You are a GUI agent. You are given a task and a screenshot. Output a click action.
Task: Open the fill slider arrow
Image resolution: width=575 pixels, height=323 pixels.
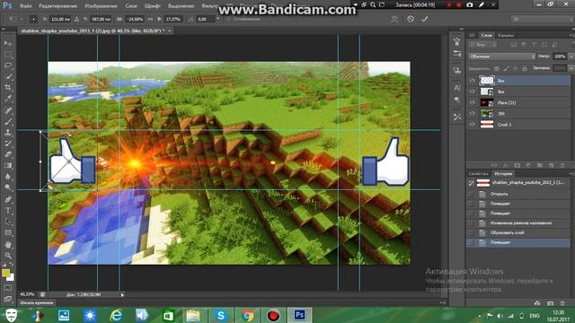pos(571,68)
